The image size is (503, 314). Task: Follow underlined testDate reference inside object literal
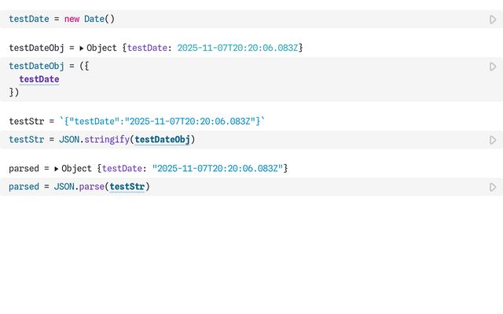(39, 79)
